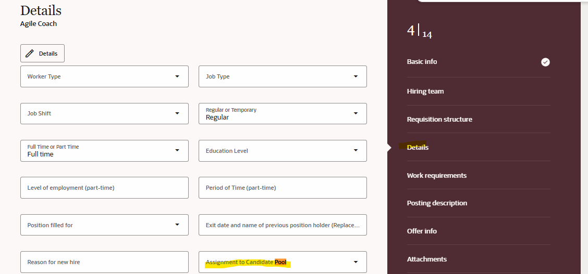Open the Worker Type dropdown
The width and height of the screenshot is (588, 274).
coord(104,76)
